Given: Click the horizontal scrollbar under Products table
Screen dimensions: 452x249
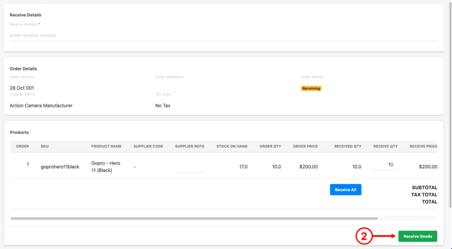Looking at the screenshot, I should [194, 218].
